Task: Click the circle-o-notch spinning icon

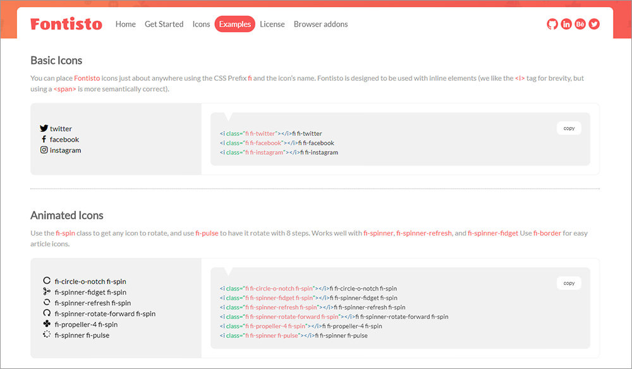Action: point(47,281)
